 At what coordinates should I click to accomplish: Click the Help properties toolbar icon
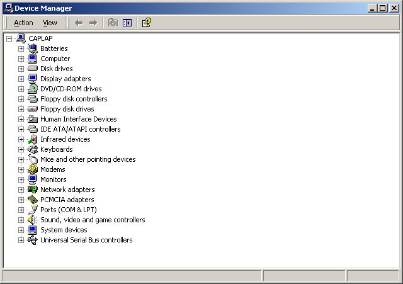pyautogui.click(x=147, y=23)
